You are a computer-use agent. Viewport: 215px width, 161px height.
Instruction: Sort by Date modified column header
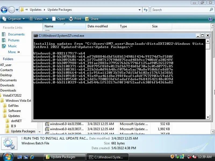pos(102,26)
